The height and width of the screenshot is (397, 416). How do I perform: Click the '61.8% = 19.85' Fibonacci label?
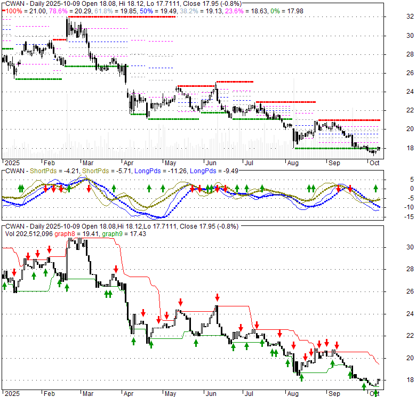coord(116,11)
